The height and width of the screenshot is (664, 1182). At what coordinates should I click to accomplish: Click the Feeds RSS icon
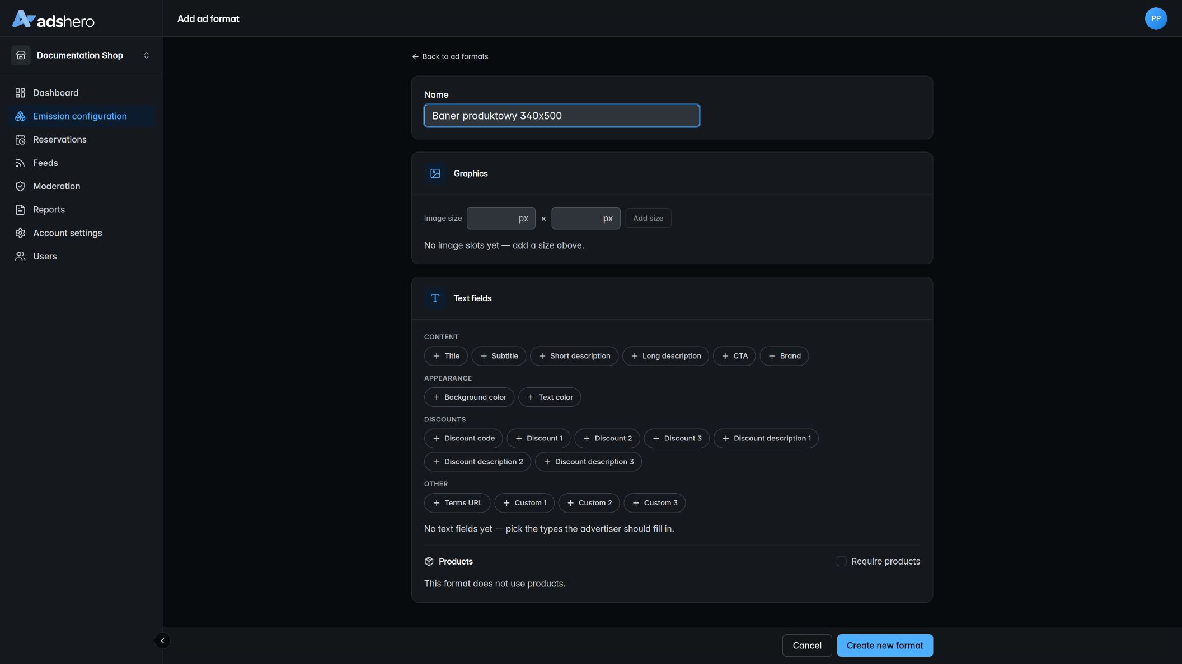coord(20,163)
